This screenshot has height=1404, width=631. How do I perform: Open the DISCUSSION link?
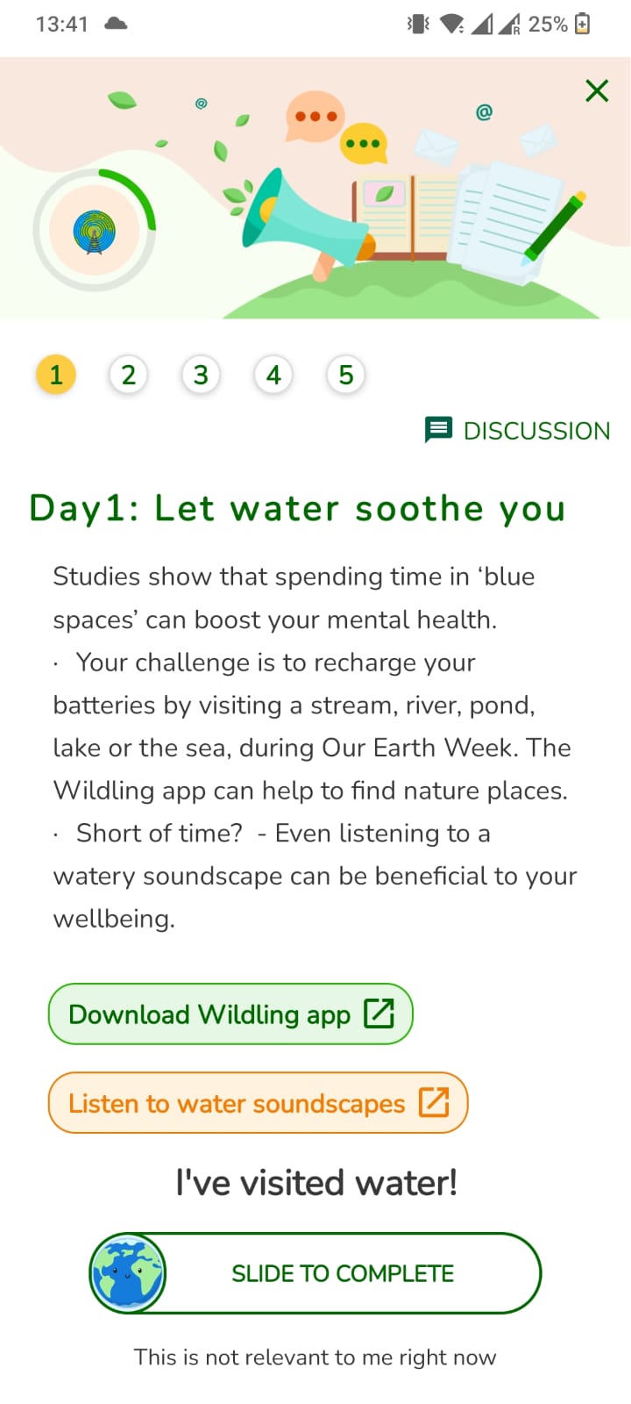pos(536,431)
